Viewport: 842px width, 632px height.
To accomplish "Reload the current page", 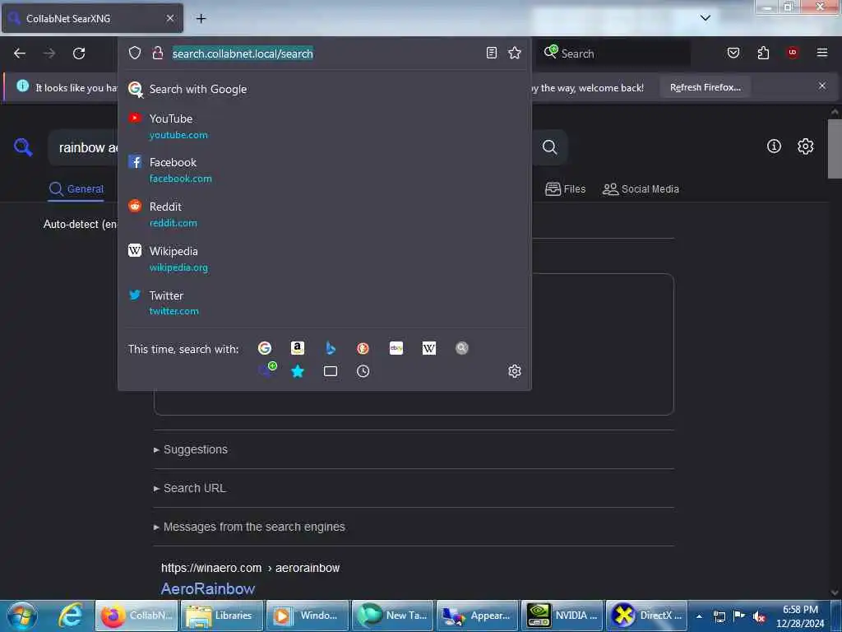I will click(79, 53).
